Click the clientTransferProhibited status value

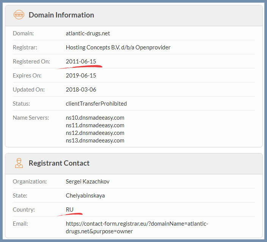[x=96, y=104]
